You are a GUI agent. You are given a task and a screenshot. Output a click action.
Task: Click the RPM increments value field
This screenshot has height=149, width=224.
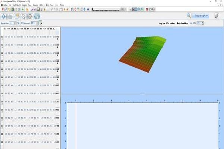[34, 23]
